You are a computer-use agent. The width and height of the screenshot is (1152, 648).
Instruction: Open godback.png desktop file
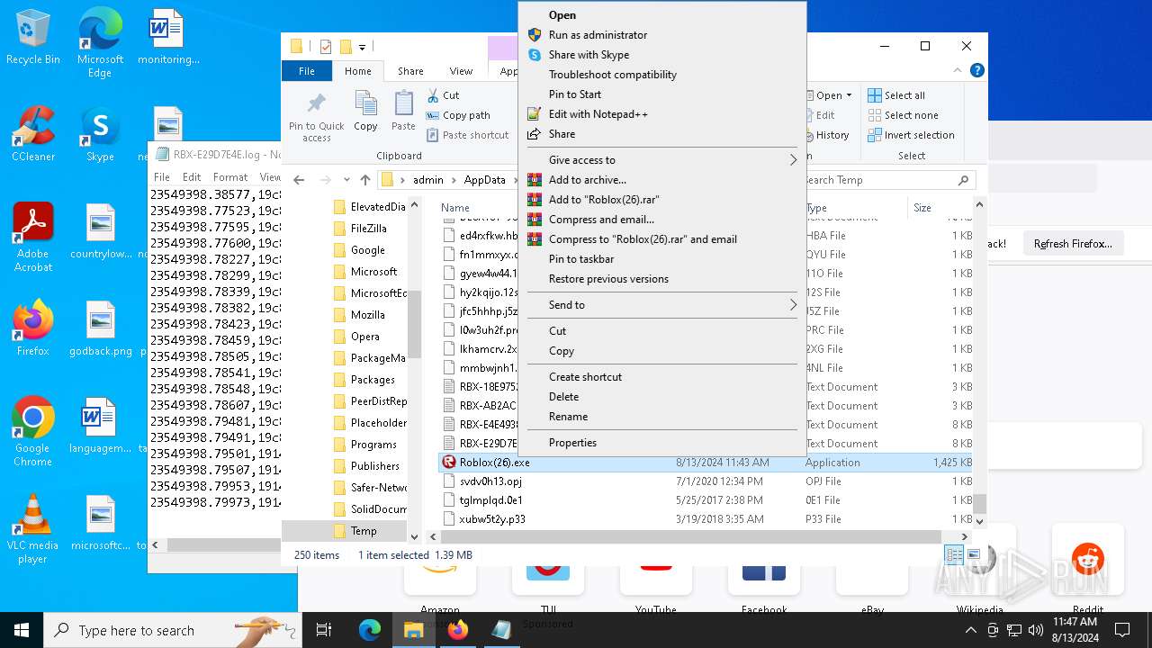tap(100, 328)
